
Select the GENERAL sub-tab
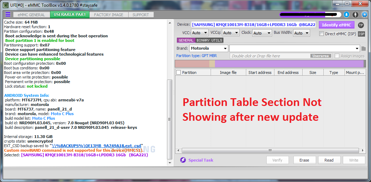click(x=186, y=40)
